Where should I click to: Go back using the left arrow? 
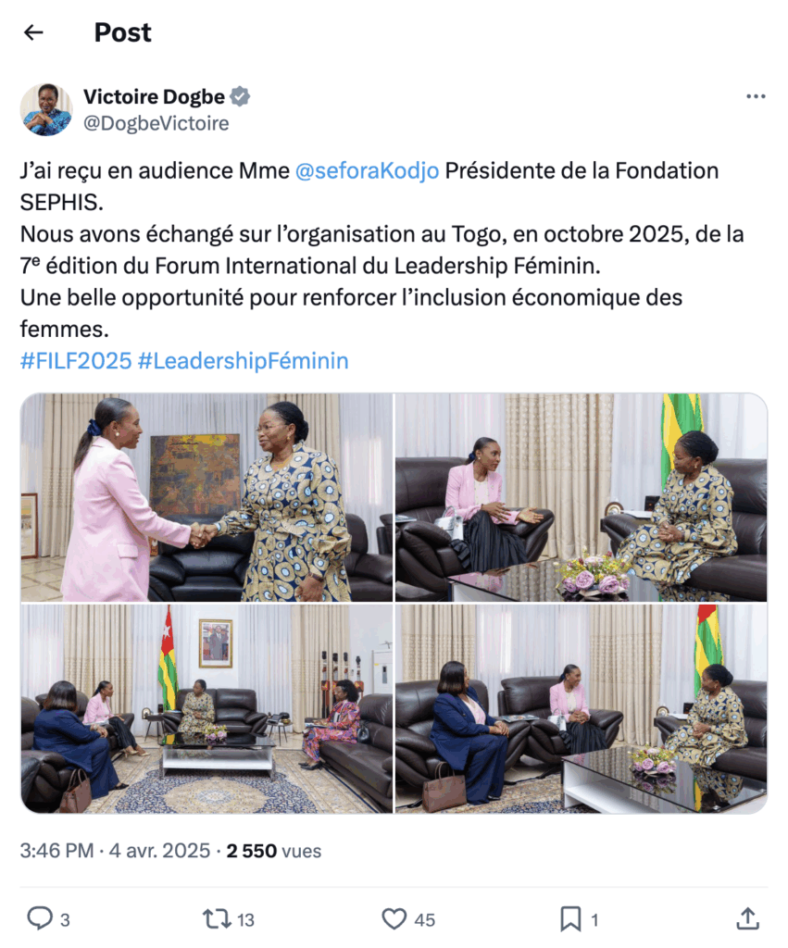(x=33, y=32)
